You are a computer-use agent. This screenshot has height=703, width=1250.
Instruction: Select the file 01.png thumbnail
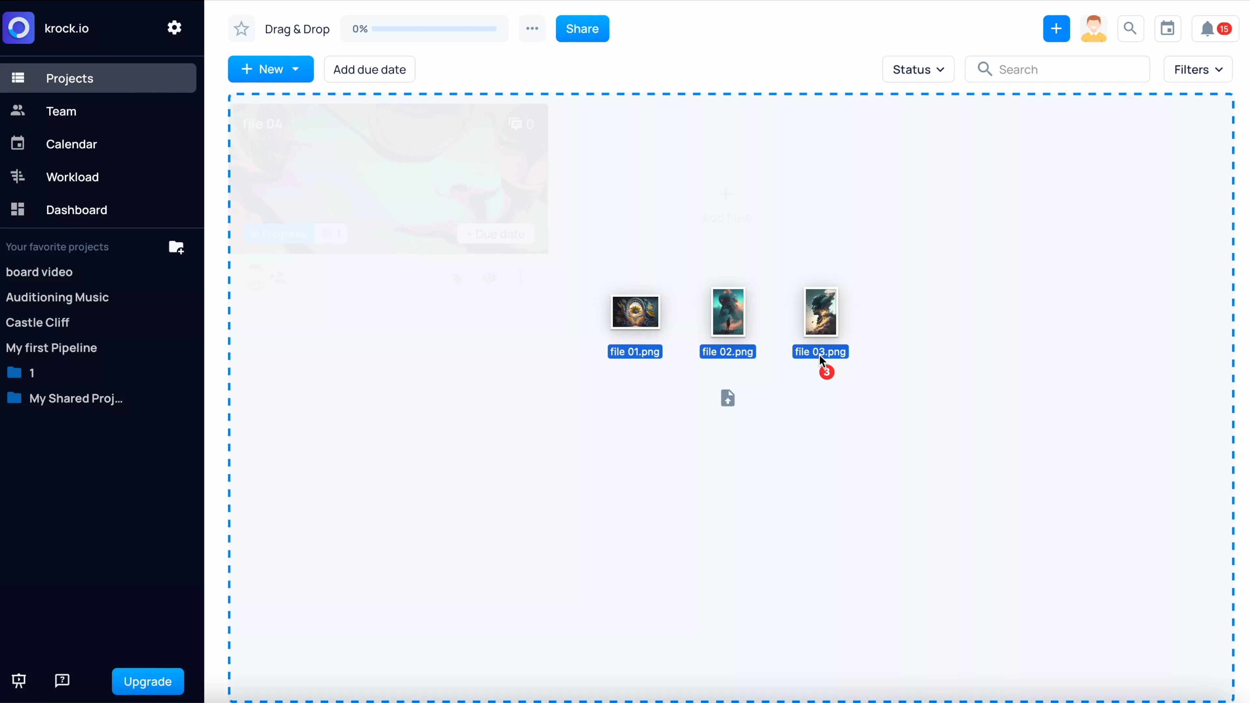pyautogui.click(x=635, y=312)
